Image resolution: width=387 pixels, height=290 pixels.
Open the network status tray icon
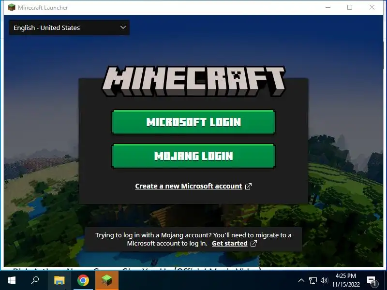tap(313, 280)
